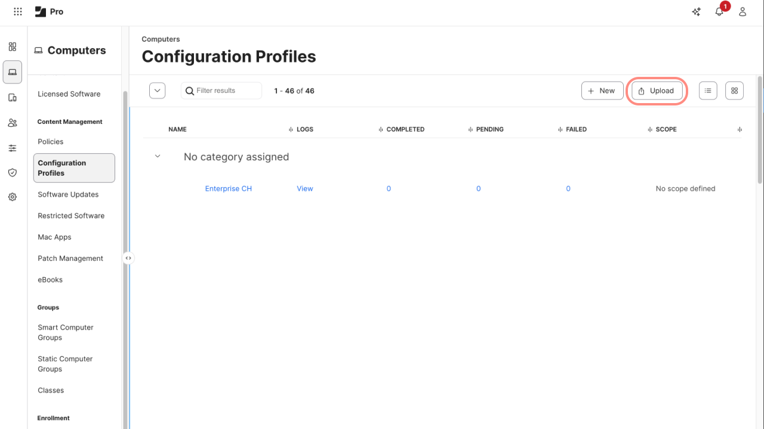
Task: Open the AI assistant sparkle icon
Action: pos(696,12)
